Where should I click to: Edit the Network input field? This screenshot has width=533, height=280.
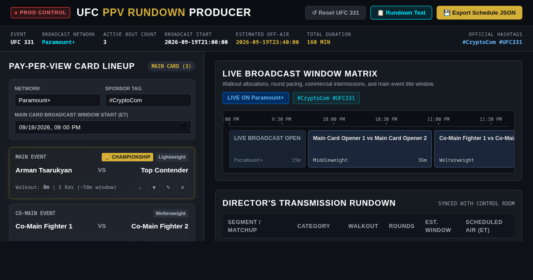(x=58, y=100)
